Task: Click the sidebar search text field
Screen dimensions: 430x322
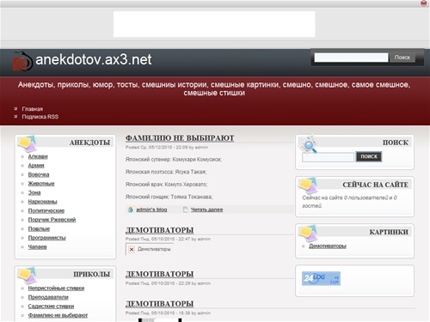Action: tap(328, 157)
